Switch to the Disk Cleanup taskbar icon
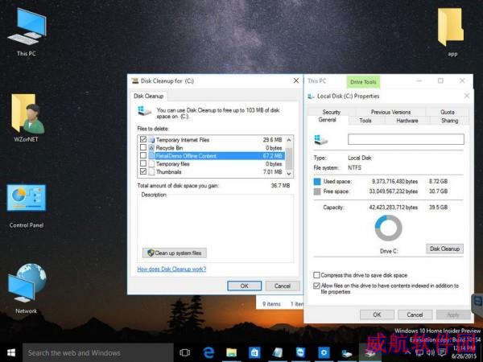The image size is (483, 362). coord(369,353)
